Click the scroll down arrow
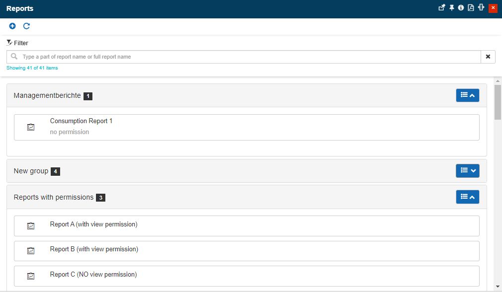 498,287
